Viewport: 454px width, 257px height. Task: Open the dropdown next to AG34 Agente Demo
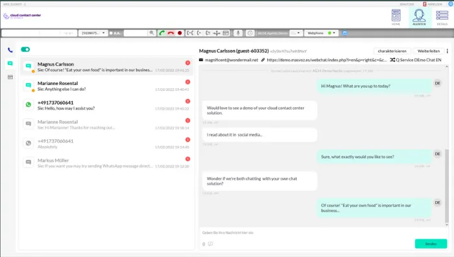[x=296, y=33]
